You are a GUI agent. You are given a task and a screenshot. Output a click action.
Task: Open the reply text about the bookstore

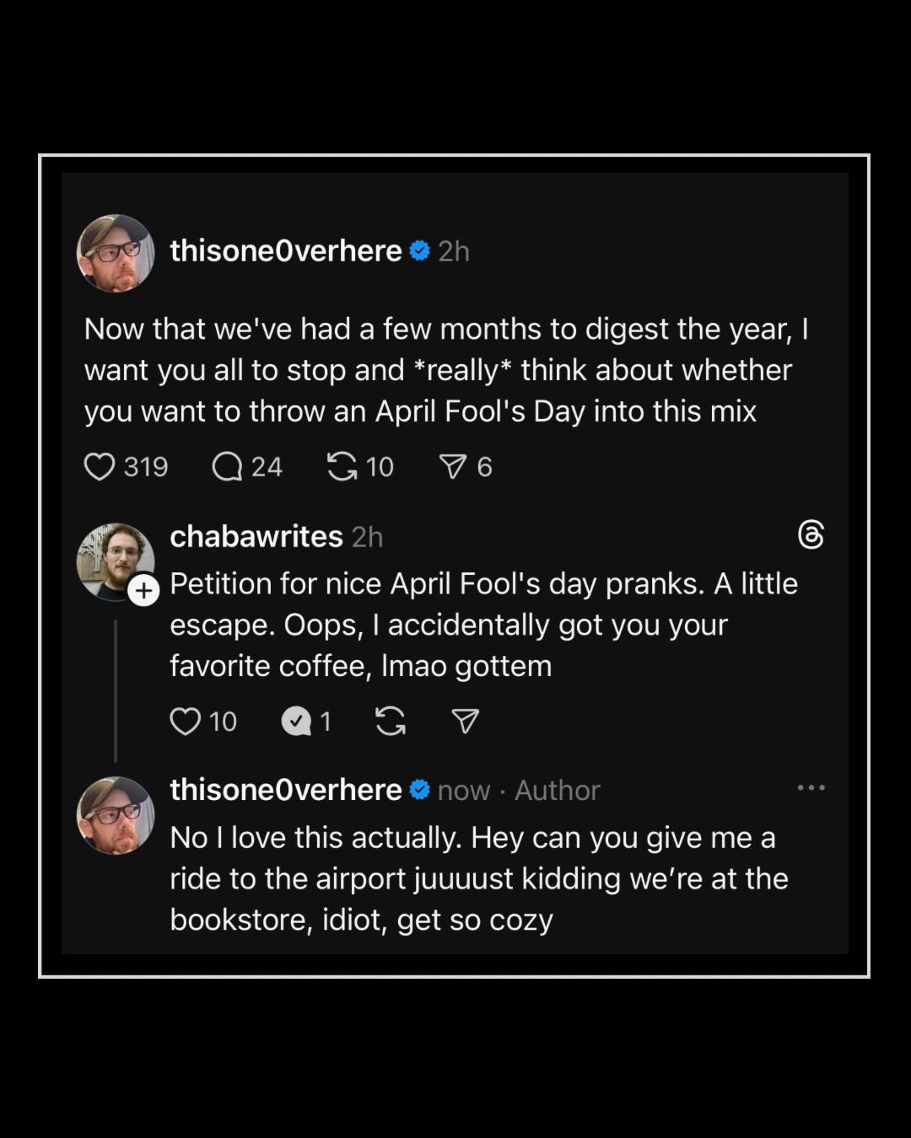point(478,878)
